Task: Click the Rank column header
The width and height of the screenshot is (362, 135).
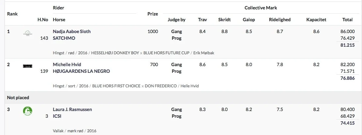Action: click(12, 14)
